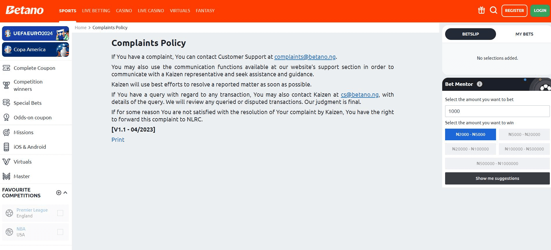This screenshot has width=551, height=250.
Task: Tick the Premier League England checkbox
Action: pyautogui.click(x=60, y=213)
